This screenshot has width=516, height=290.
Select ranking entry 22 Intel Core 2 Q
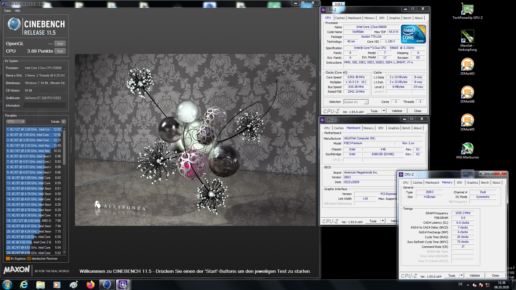(x=34, y=242)
